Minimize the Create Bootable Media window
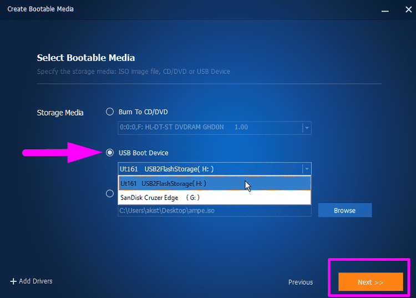Screen dimensions: 416x298 (x=385, y=10)
